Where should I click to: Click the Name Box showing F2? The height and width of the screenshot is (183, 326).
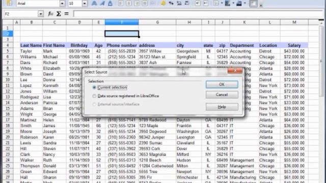[x=21, y=14]
